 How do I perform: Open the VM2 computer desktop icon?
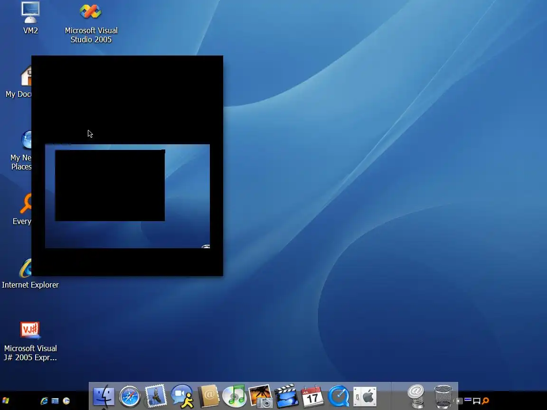coord(30,18)
